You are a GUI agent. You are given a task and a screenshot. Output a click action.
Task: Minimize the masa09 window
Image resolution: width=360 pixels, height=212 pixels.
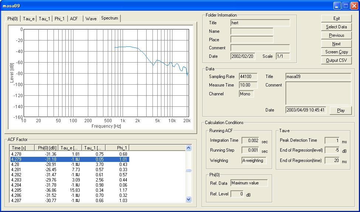tap(337, 6)
